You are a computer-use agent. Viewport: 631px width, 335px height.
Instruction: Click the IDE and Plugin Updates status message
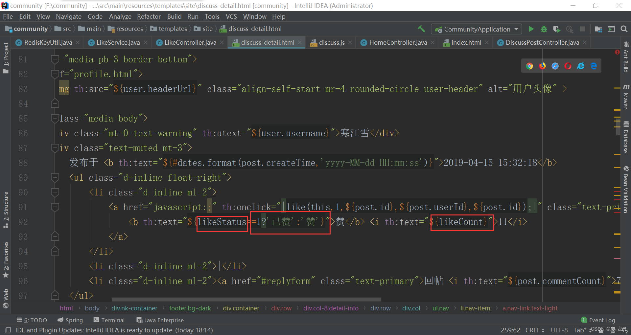tap(114, 330)
